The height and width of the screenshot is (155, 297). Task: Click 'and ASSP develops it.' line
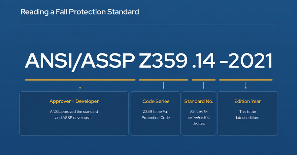(x=74, y=118)
